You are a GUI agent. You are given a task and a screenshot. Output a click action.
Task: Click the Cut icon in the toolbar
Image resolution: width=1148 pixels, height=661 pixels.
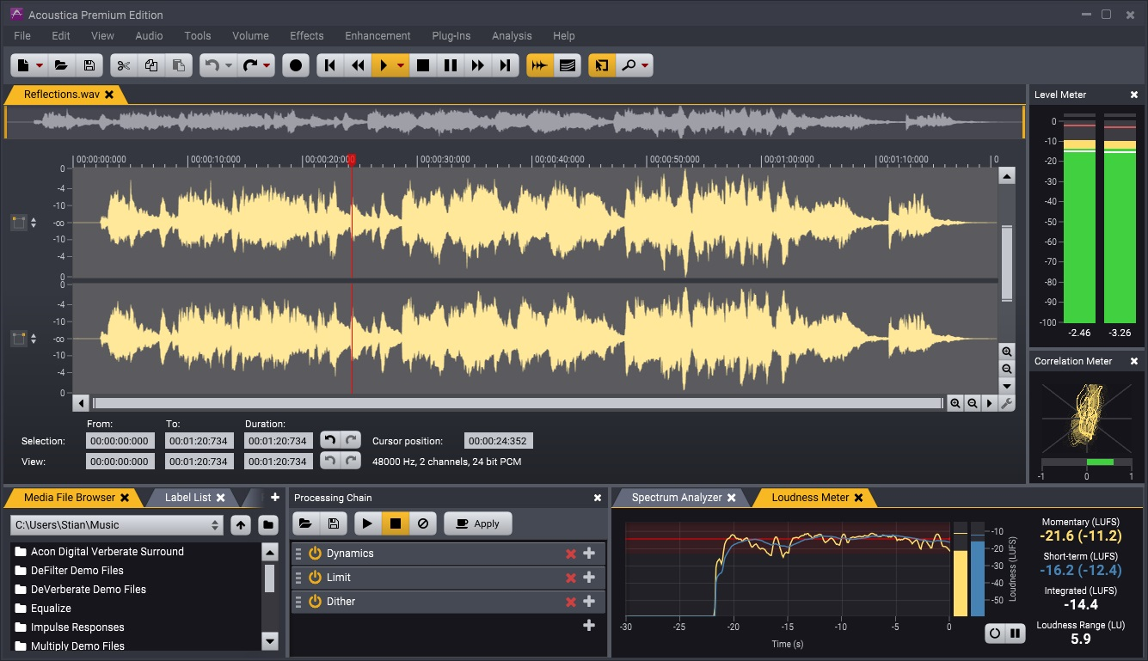tap(123, 64)
